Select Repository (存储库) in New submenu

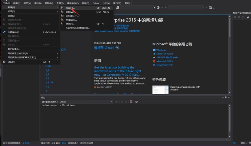87,20
